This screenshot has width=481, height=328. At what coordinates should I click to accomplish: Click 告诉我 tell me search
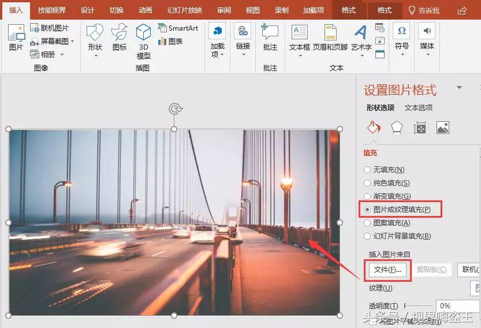click(424, 11)
